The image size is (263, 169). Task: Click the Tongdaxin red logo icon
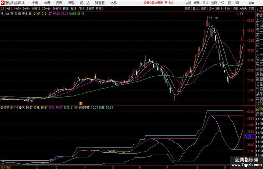point(2,3)
